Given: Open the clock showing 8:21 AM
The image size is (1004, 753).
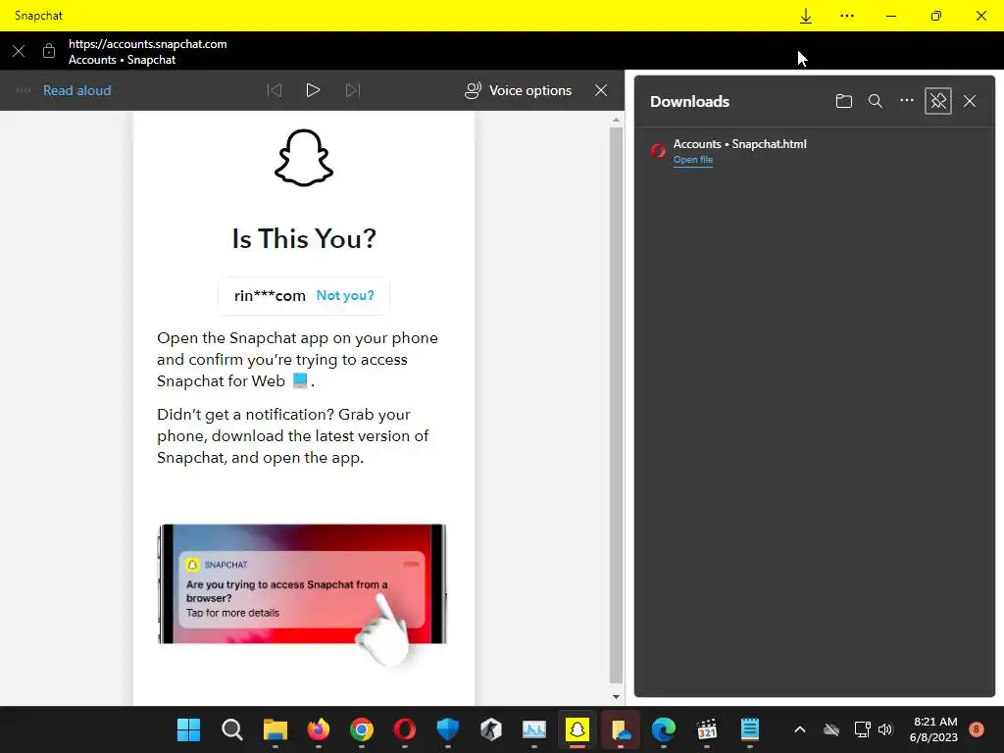Looking at the screenshot, I should [933, 729].
